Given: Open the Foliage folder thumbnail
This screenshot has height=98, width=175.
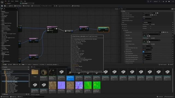Looking at the screenshot, I should coord(35,72).
